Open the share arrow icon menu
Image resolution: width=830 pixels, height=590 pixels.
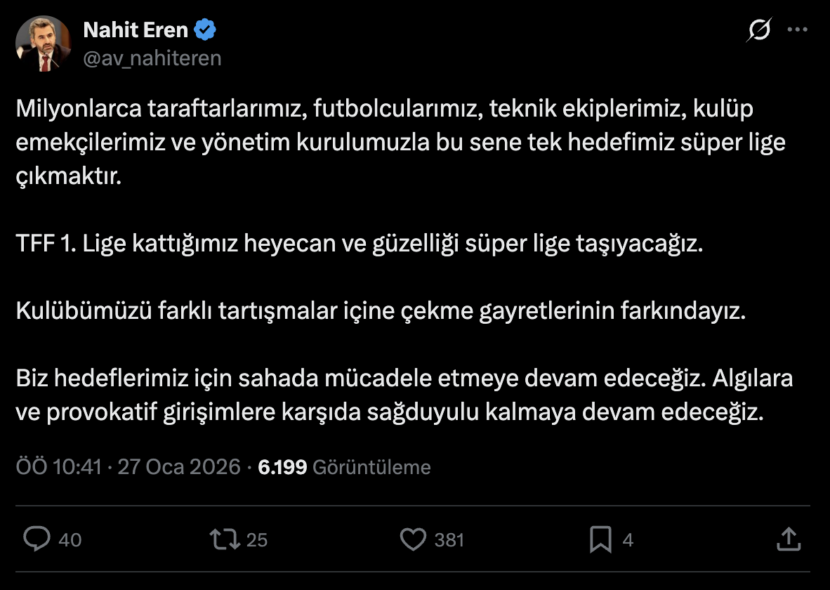pyautogui.click(x=789, y=539)
